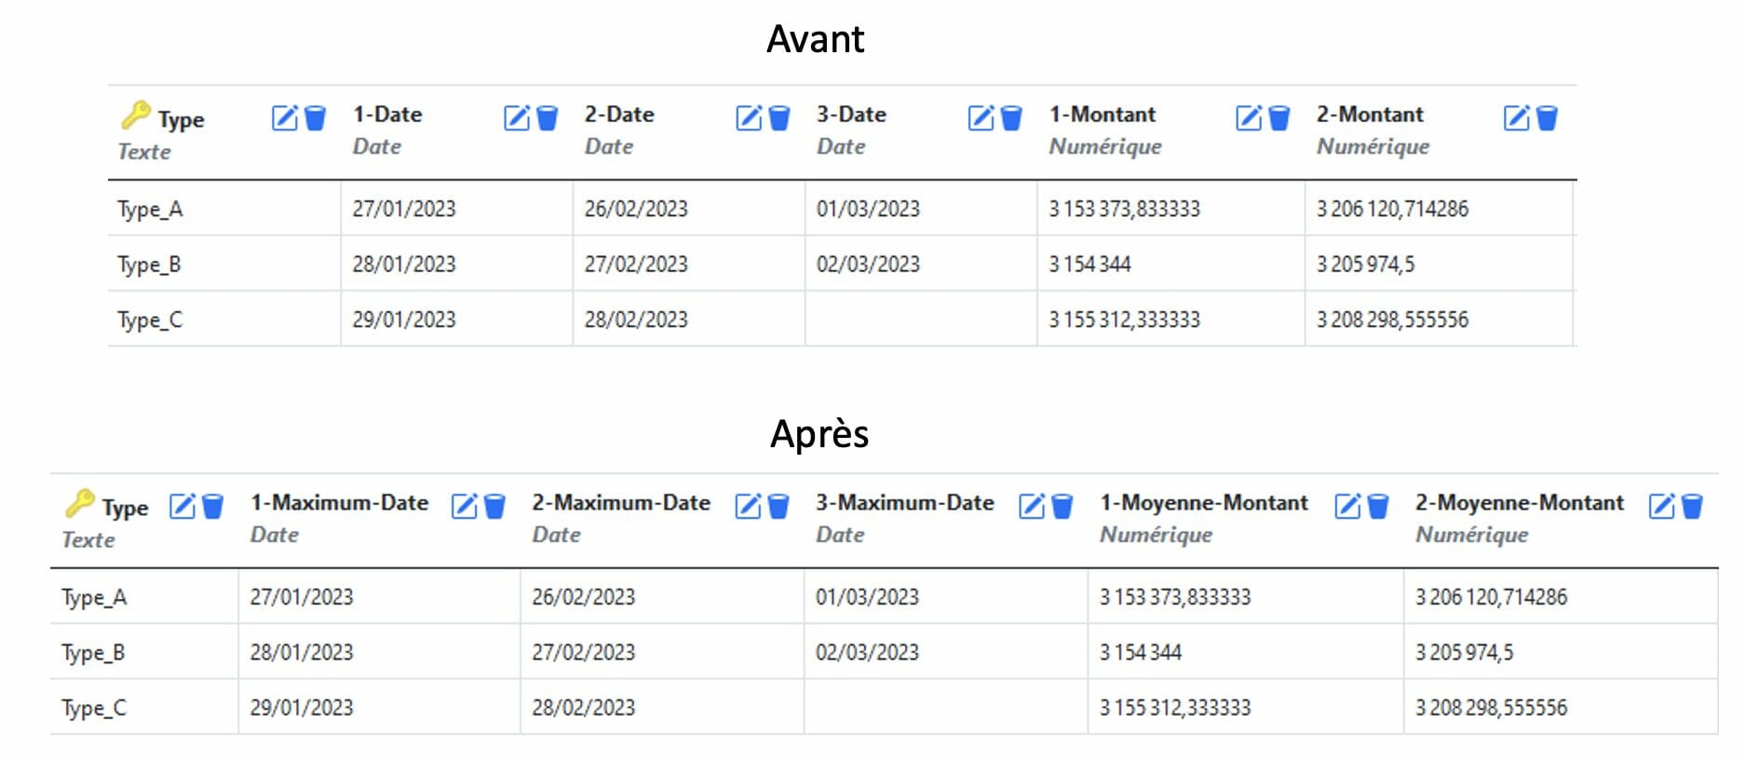Image resolution: width=1745 pixels, height=762 pixels.
Task: Delete the 2-Montant column
Action: (x=1547, y=118)
